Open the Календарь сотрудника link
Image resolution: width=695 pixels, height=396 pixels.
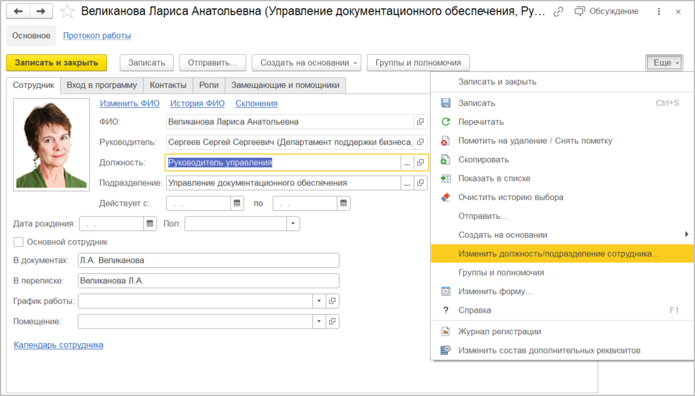click(59, 344)
